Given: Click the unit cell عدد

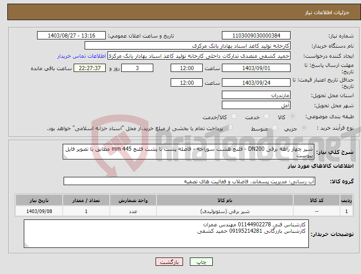Looking at the screenshot, I should click(x=133, y=211).
